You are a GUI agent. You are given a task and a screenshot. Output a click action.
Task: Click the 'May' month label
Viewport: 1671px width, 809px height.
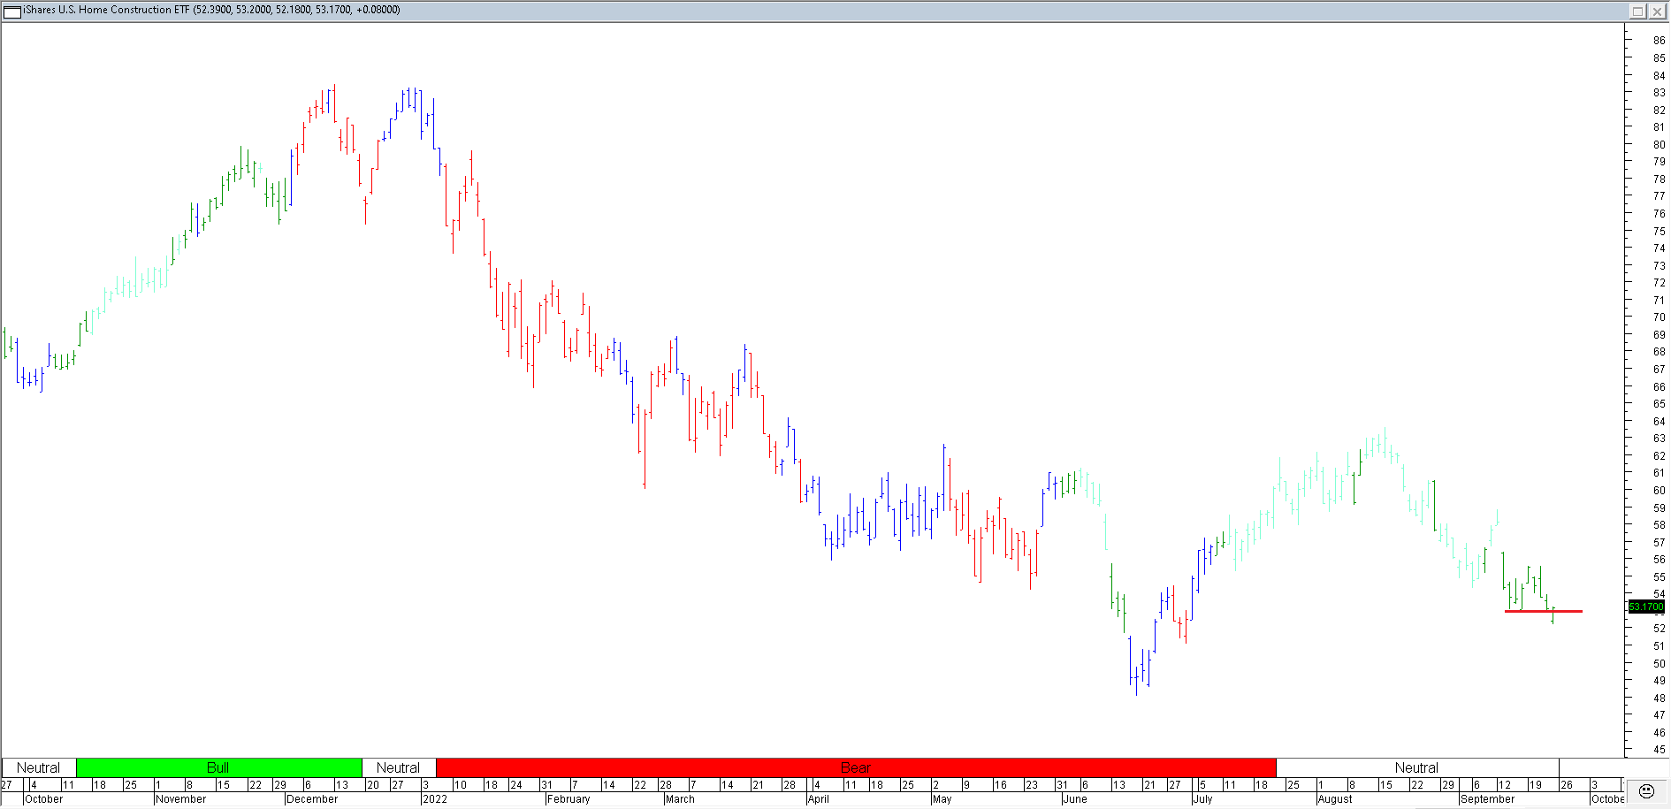click(x=942, y=799)
